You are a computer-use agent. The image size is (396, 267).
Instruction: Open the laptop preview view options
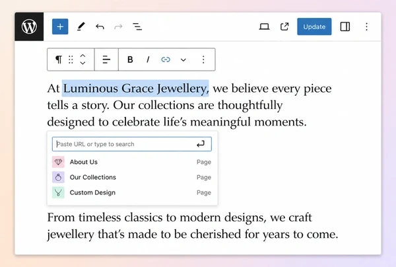coord(264,26)
